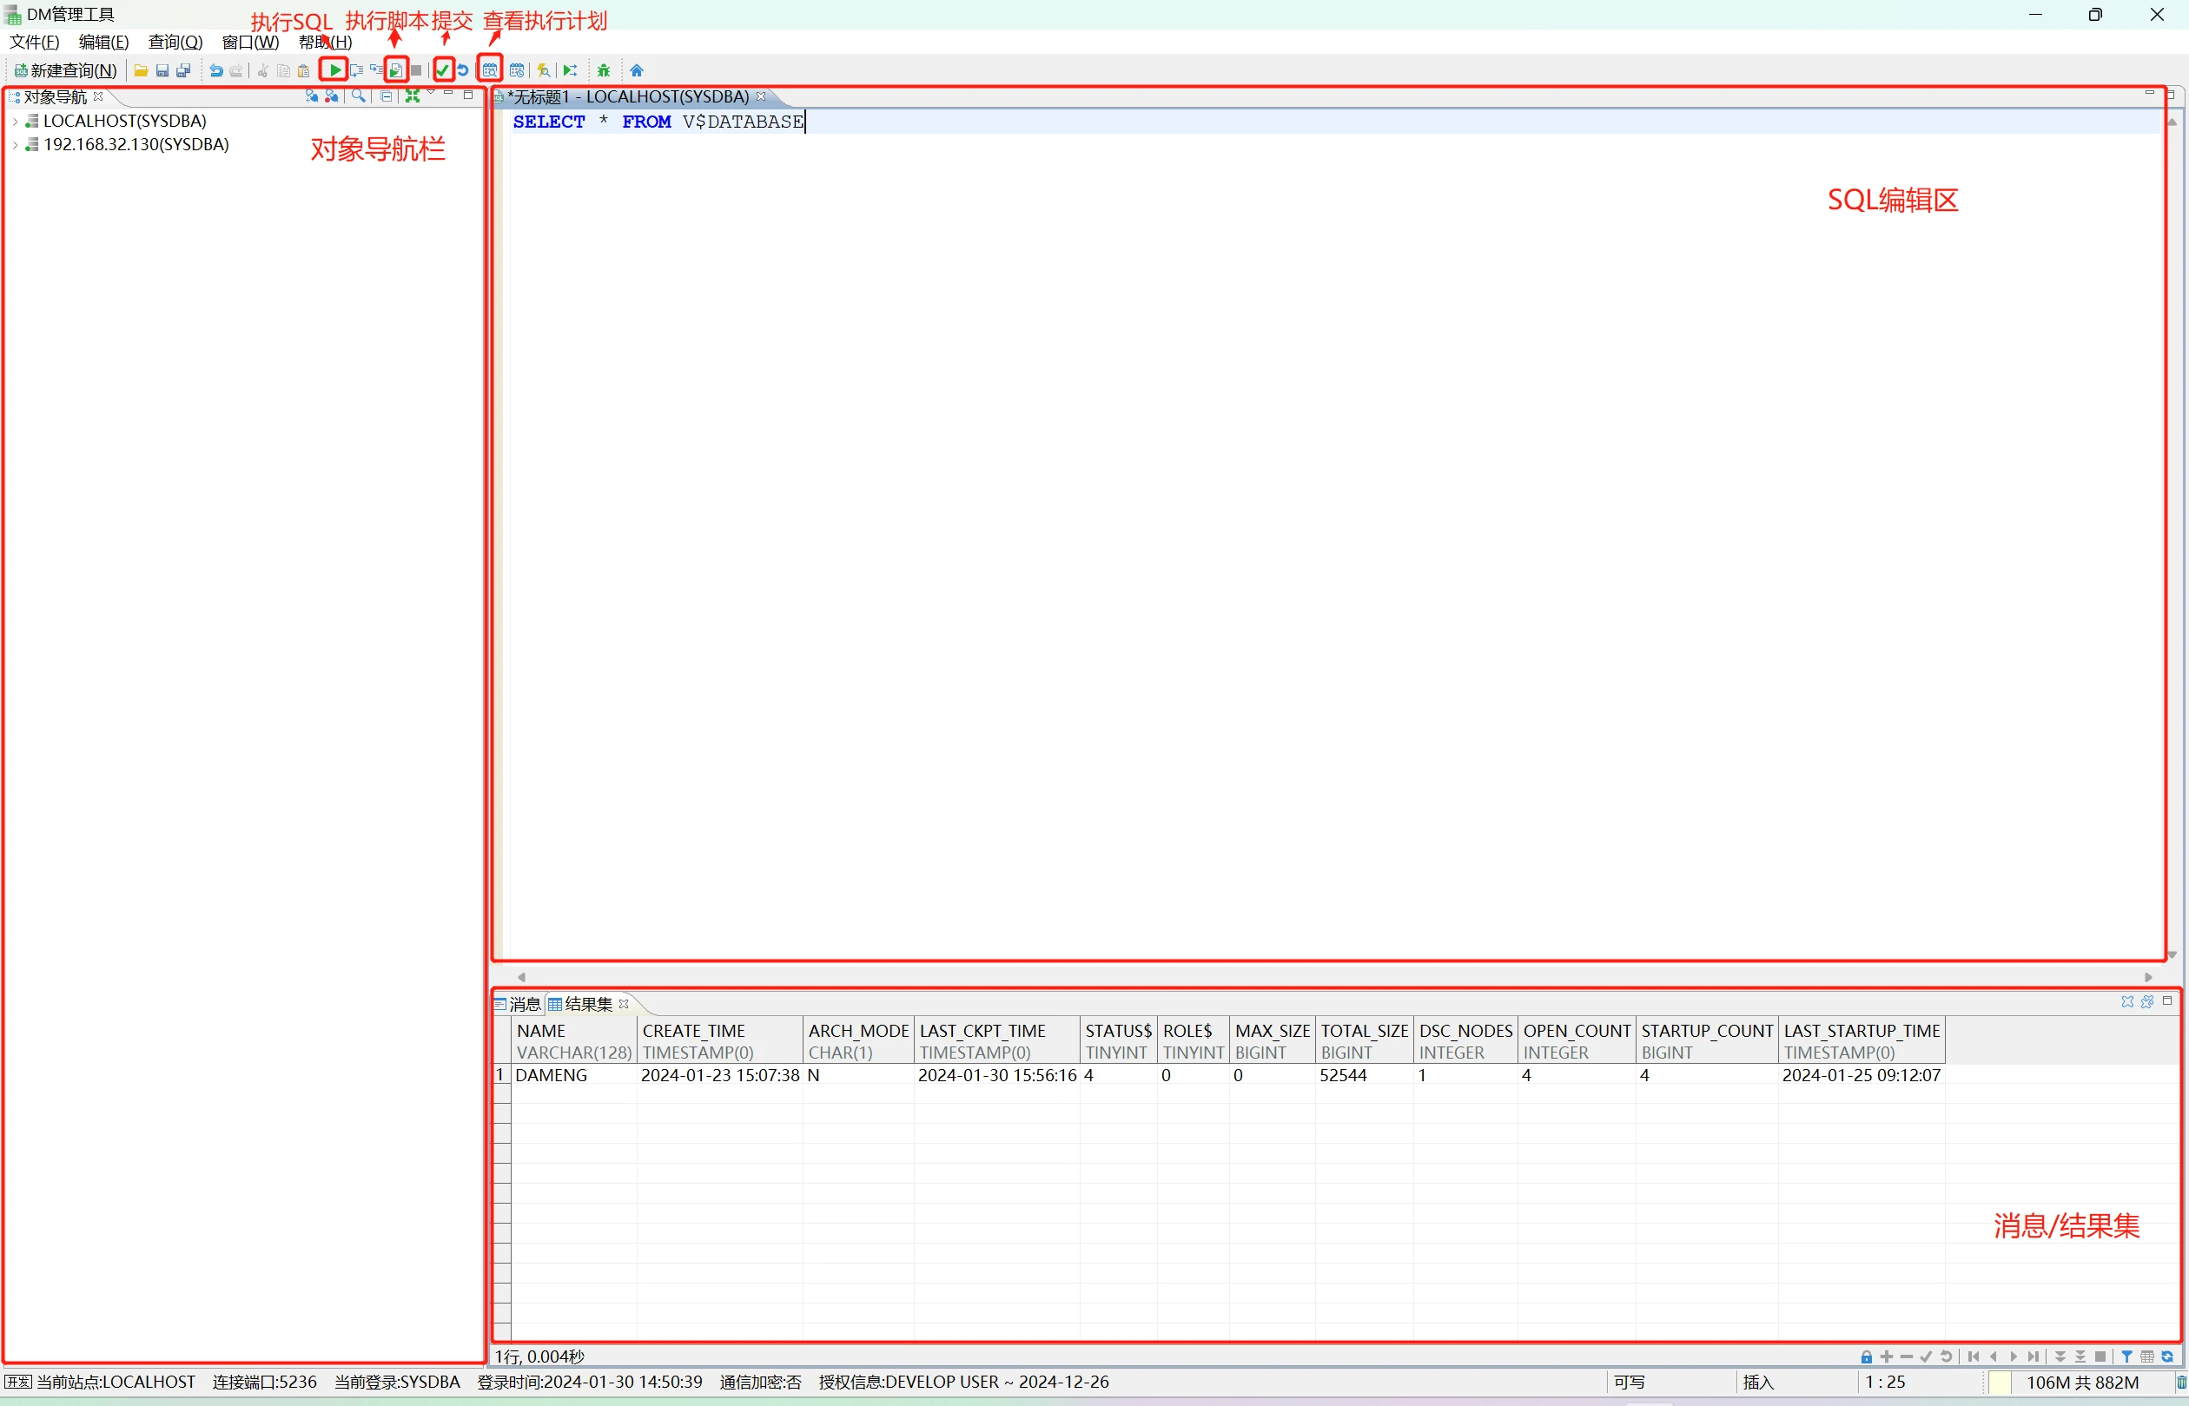
Task: Click the result set filter funnel icon
Action: click(2127, 1356)
